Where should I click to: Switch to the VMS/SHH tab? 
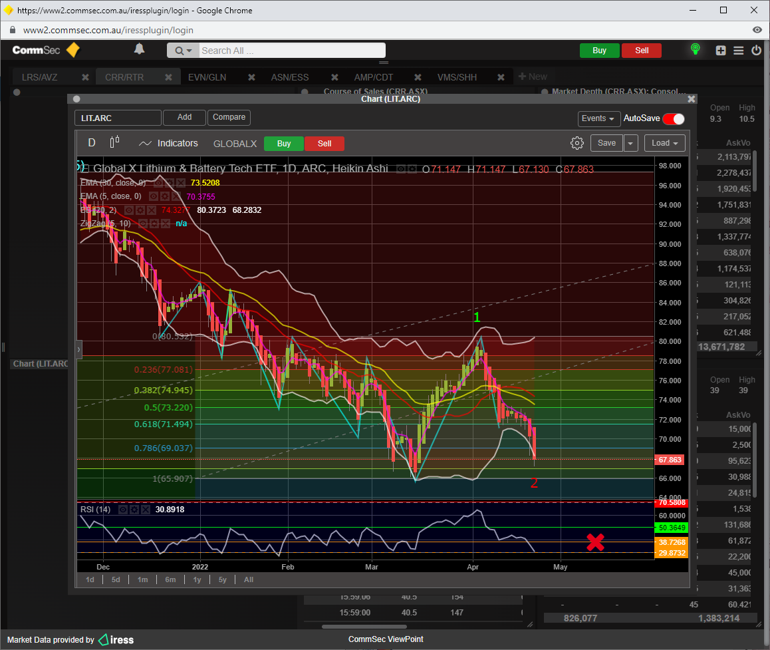457,77
